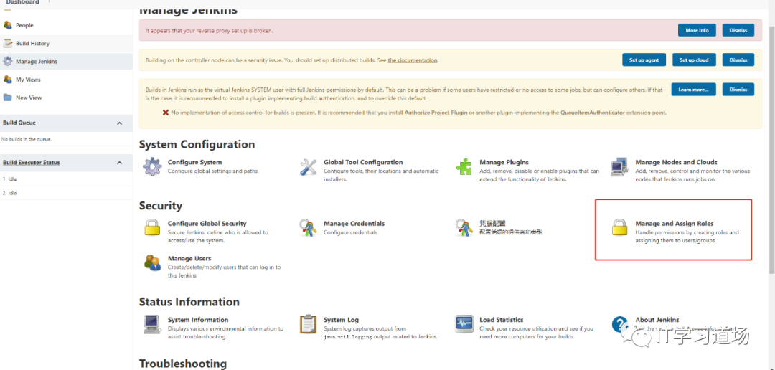
Task: Open Build History in the sidebar
Action: pos(32,44)
